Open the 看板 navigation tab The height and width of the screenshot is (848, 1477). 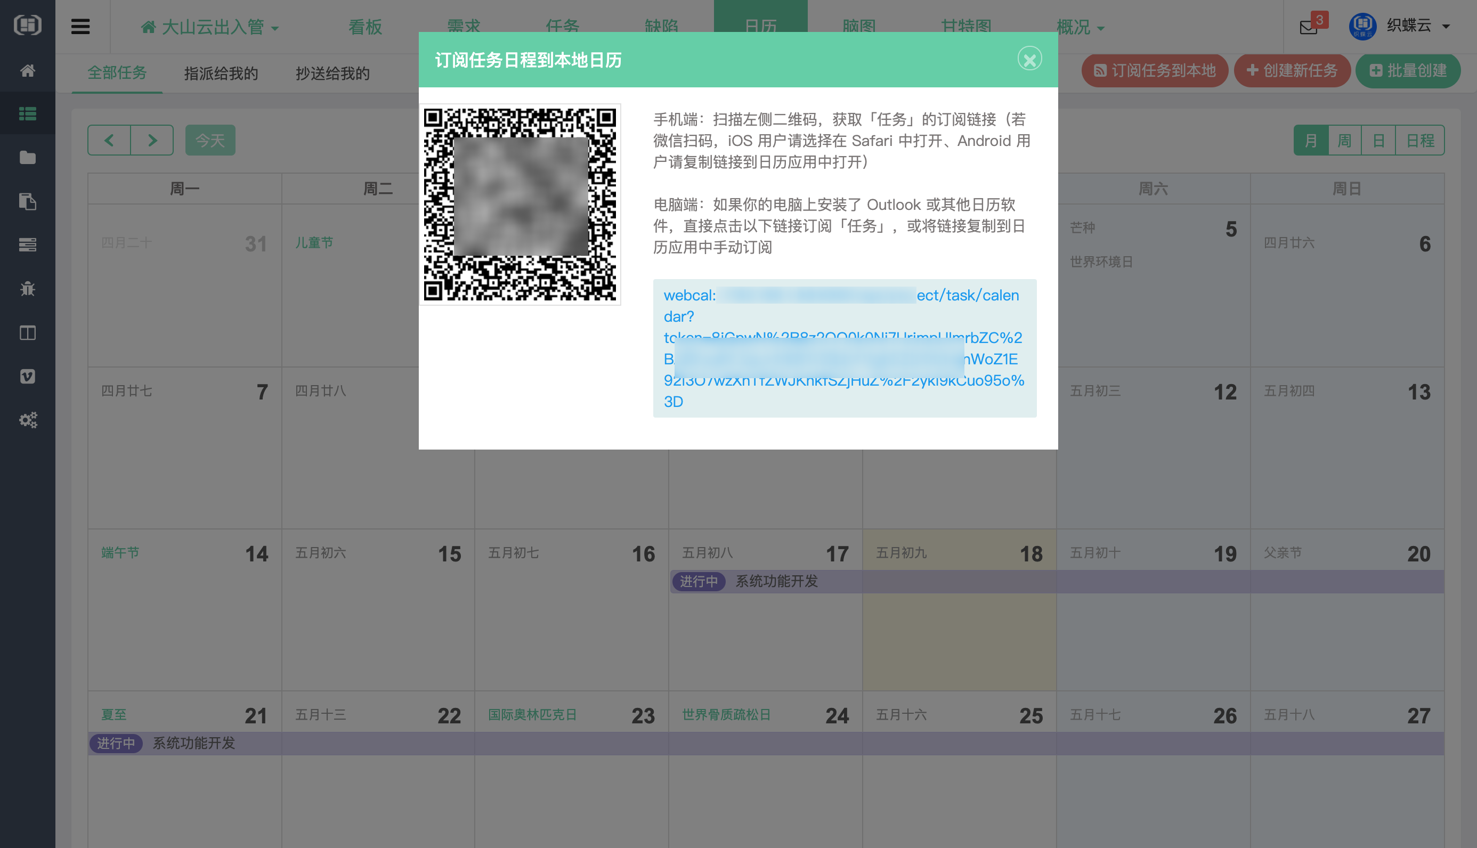click(365, 27)
